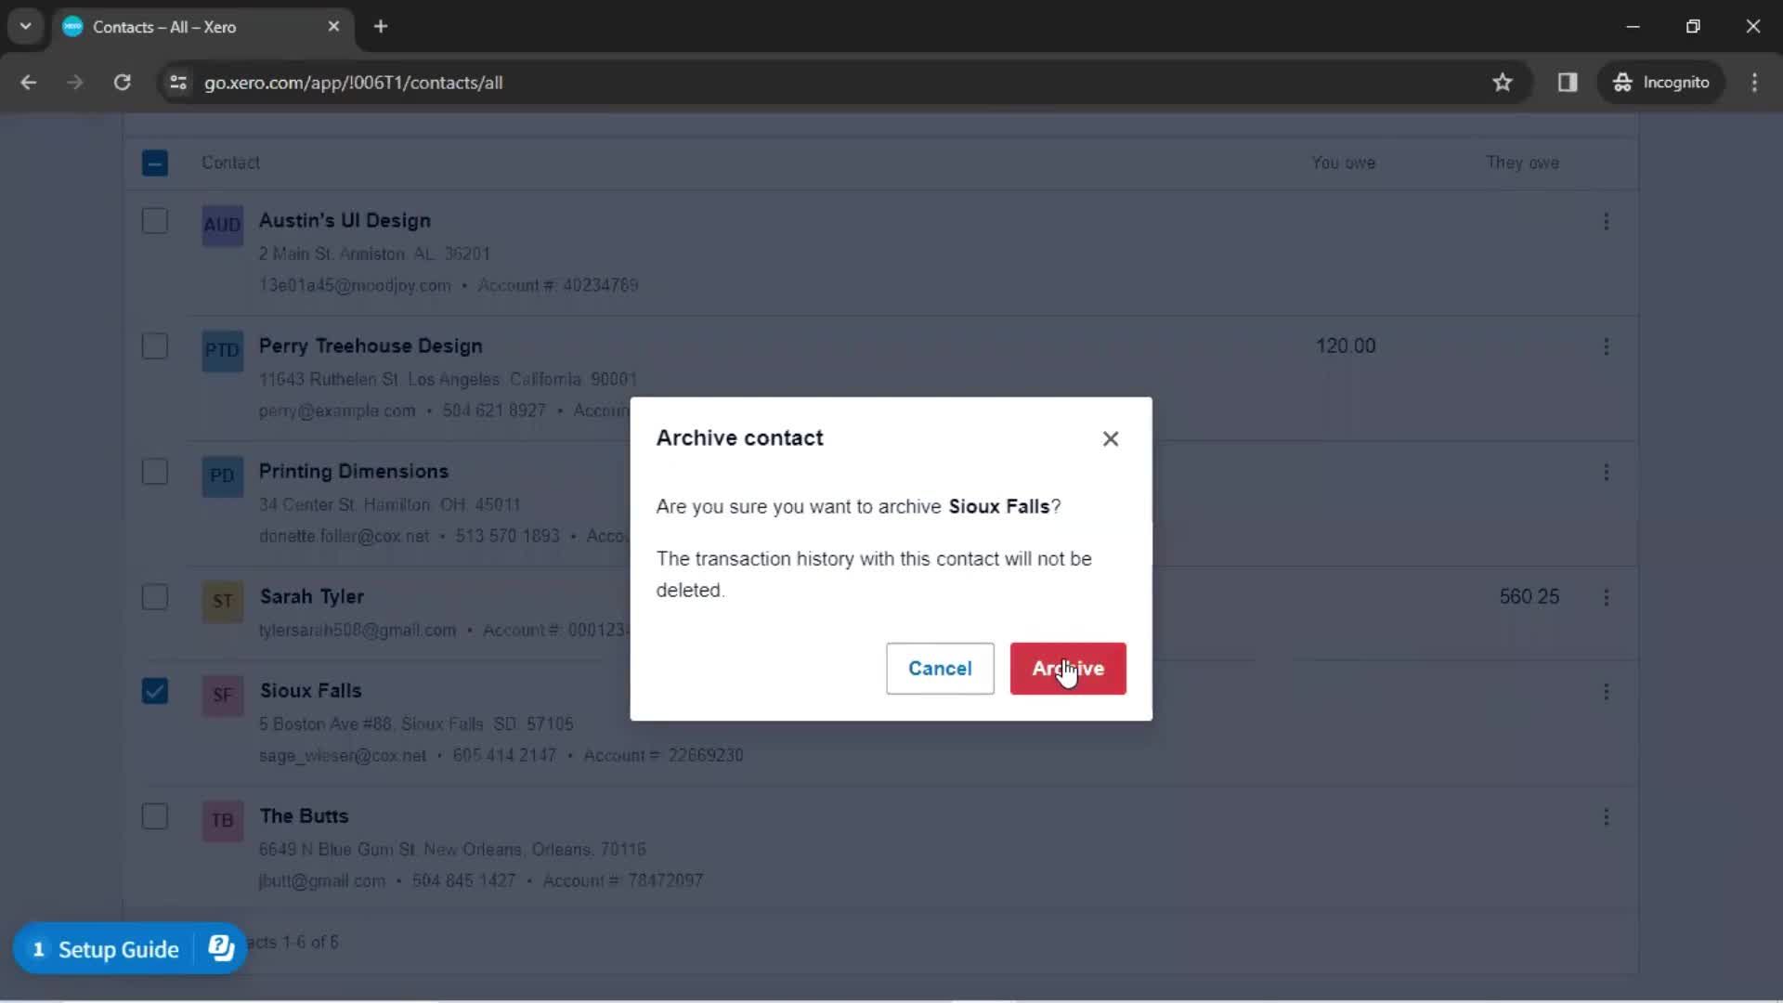Click the Incognito indicator
Image resolution: width=1783 pixels, height=1003 pixels.
1660,83
